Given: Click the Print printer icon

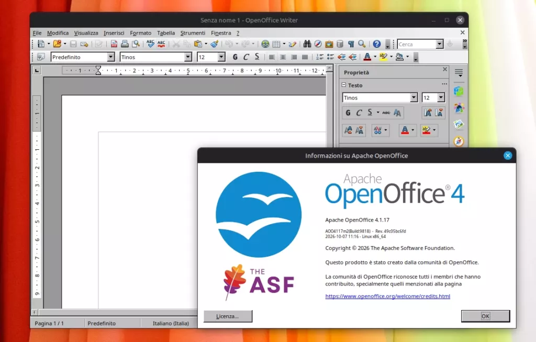Looking at the screenshot, I should pyautogui.click(x=125, y=44).
